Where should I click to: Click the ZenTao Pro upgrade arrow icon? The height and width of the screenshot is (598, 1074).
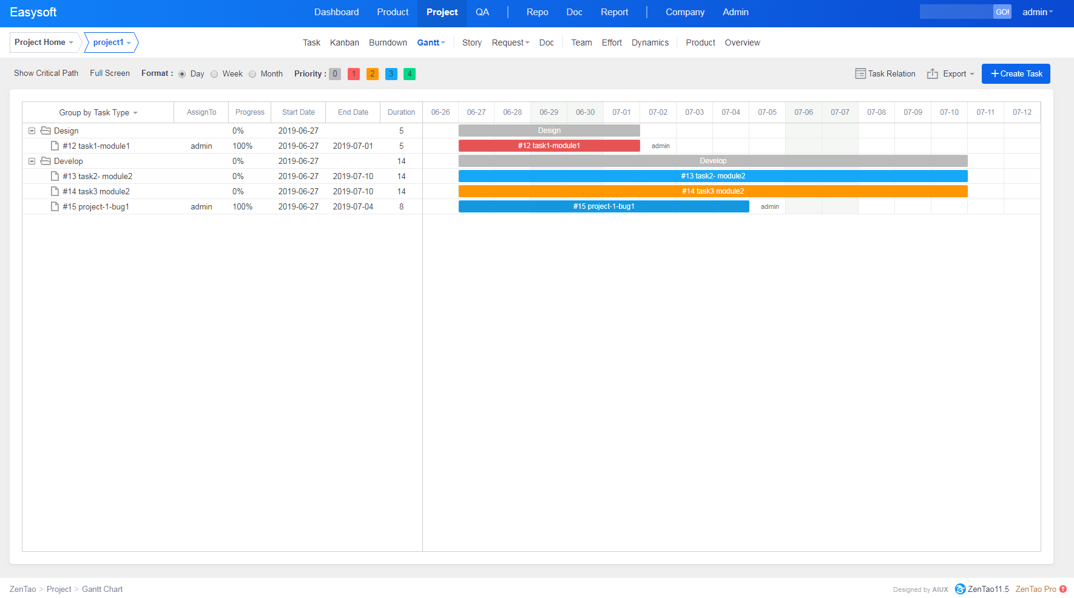click(1063, 589)
